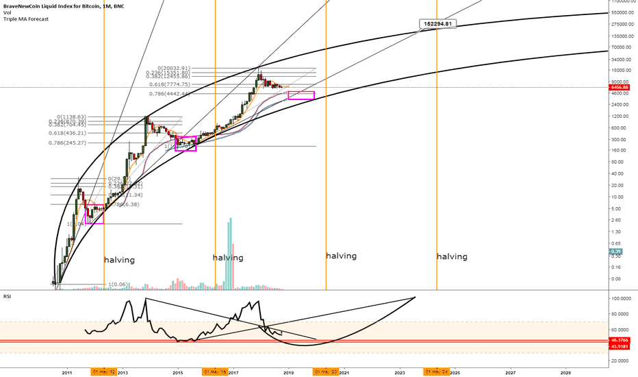This screenshot has height=377, width=638.
Task: Select the RSI pane label
Action: 7,296
